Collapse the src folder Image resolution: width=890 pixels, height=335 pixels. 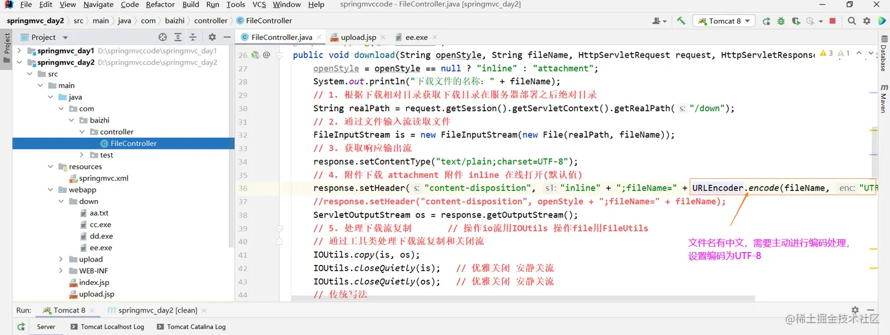tap(30, 74)
